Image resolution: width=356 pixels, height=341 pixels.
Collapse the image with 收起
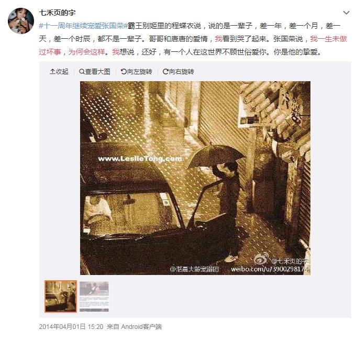59,72
